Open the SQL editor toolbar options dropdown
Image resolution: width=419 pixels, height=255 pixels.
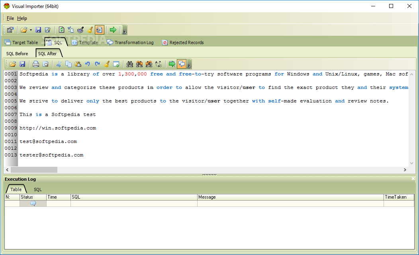189,64
